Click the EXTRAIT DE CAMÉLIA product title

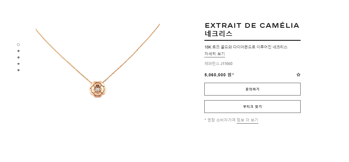pos(252,25)
